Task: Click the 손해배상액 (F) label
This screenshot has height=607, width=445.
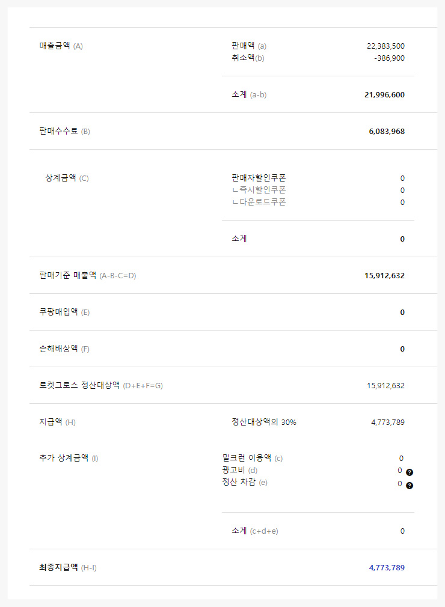Action: tap(64, 349)
